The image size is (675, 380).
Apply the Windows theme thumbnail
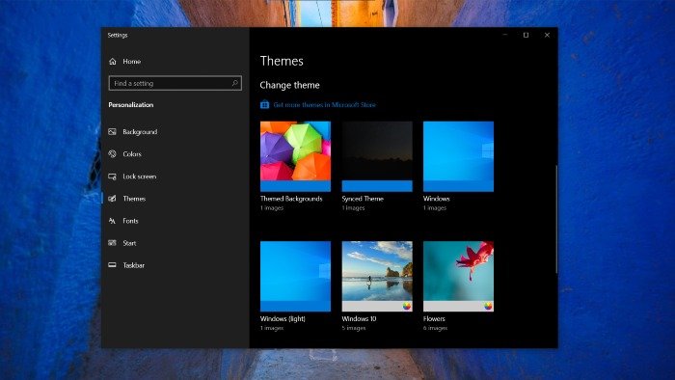[458, 156]
